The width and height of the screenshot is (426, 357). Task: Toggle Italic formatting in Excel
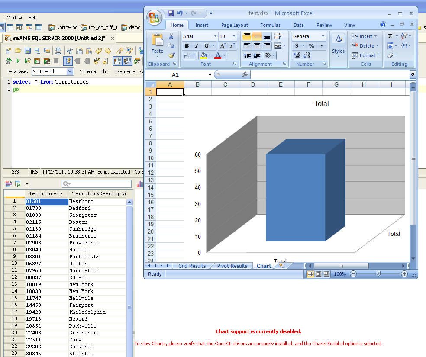pos(197,46)
